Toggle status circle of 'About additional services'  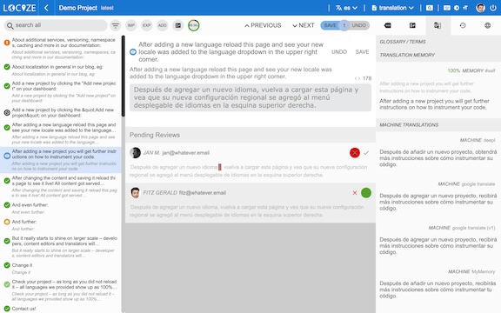(7, 43)
